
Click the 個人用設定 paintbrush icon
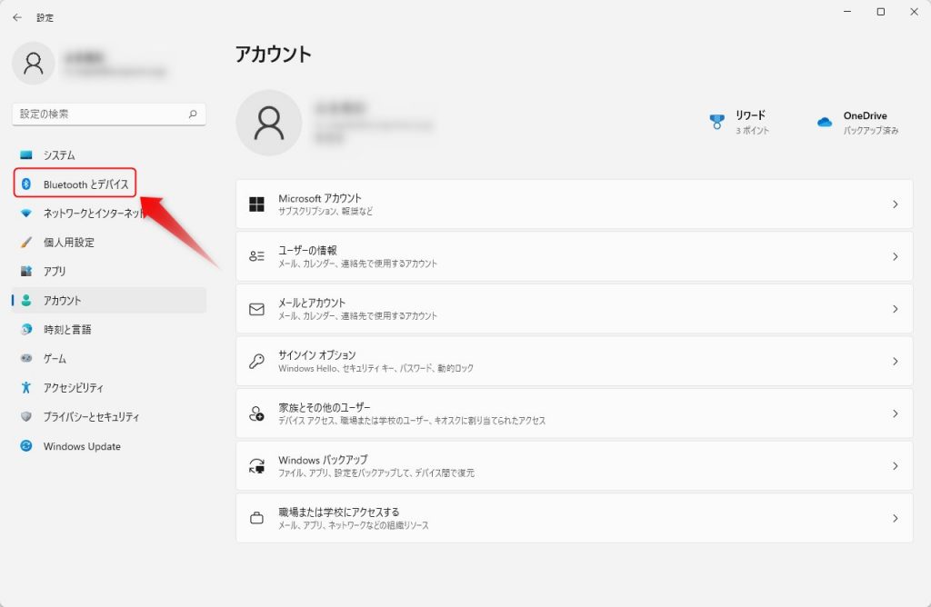26,242
